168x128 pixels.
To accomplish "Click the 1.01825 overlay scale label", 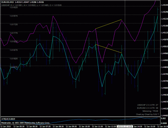I will (x=14, y=41).
